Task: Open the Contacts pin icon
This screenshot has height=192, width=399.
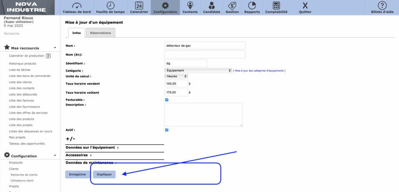Action: (x=190, y=6)
